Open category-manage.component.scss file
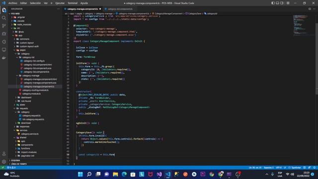This screenshot has width=318, height=179. (40, 83)
